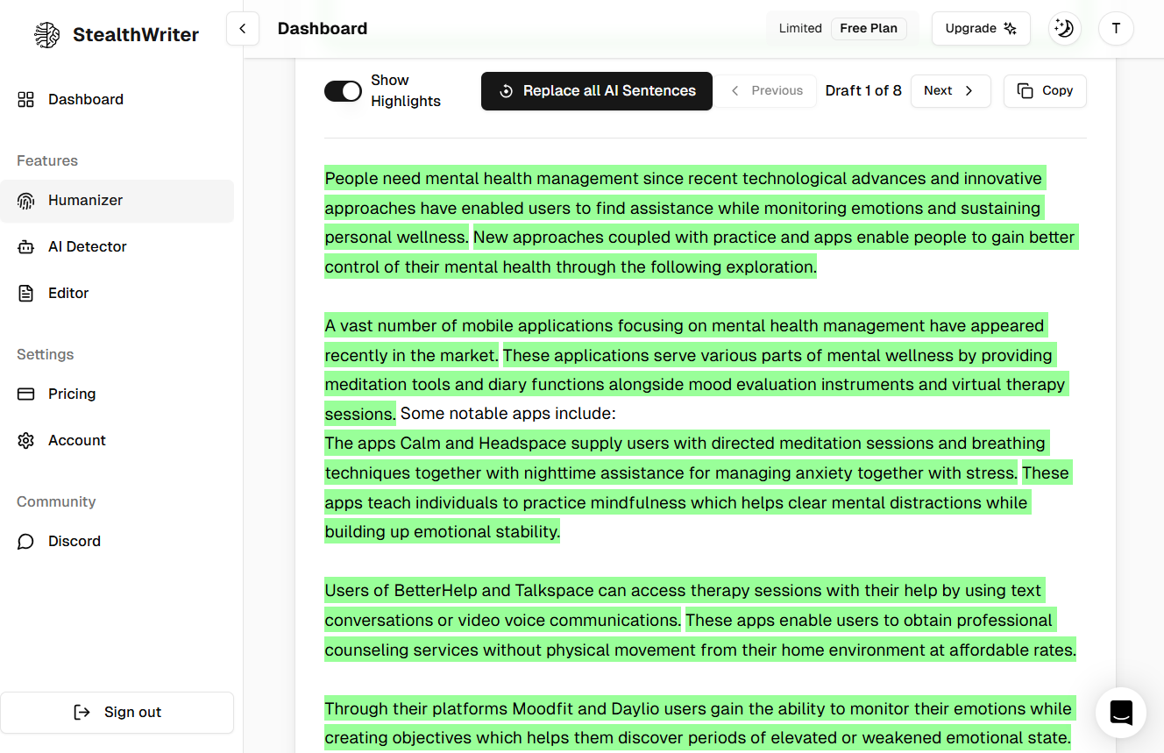Click the Features section heading
This screenshot has height=753, width=1164.
pyautogui.click(x=47, y=160)
